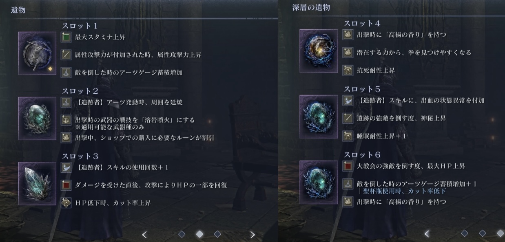The width and height of the screenshot is (505, 242).
Task: Click the shield icon beside HP低下時、カット率上昇
Action: point(66,202)
